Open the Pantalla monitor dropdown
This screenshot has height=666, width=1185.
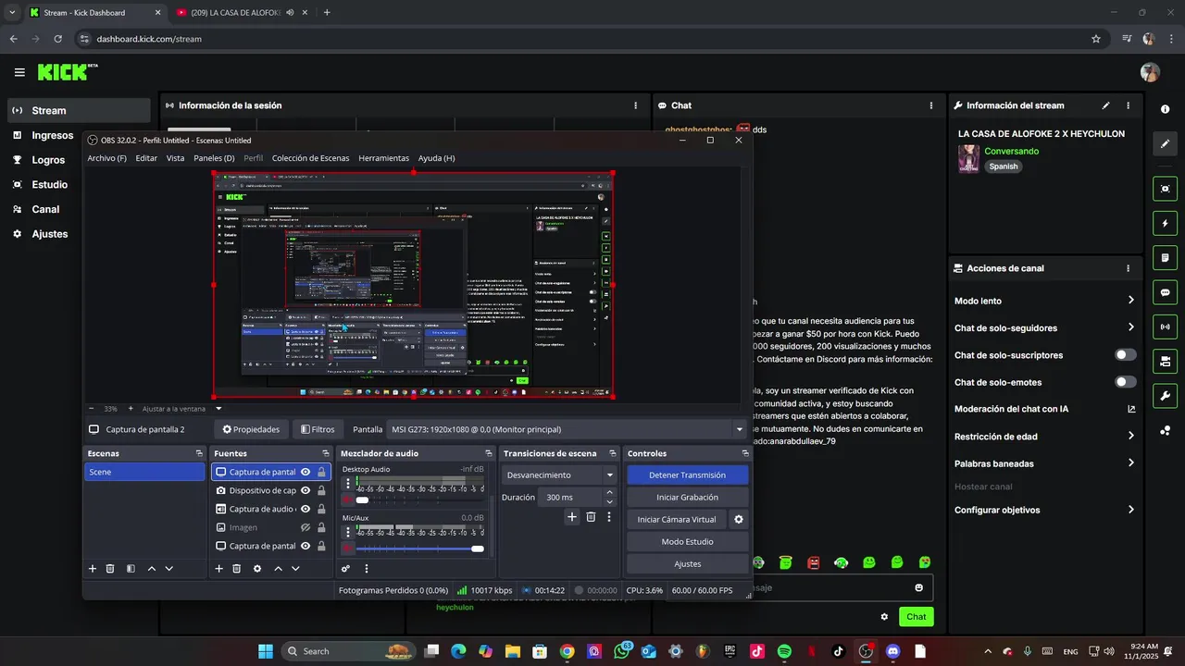point(566,429)
